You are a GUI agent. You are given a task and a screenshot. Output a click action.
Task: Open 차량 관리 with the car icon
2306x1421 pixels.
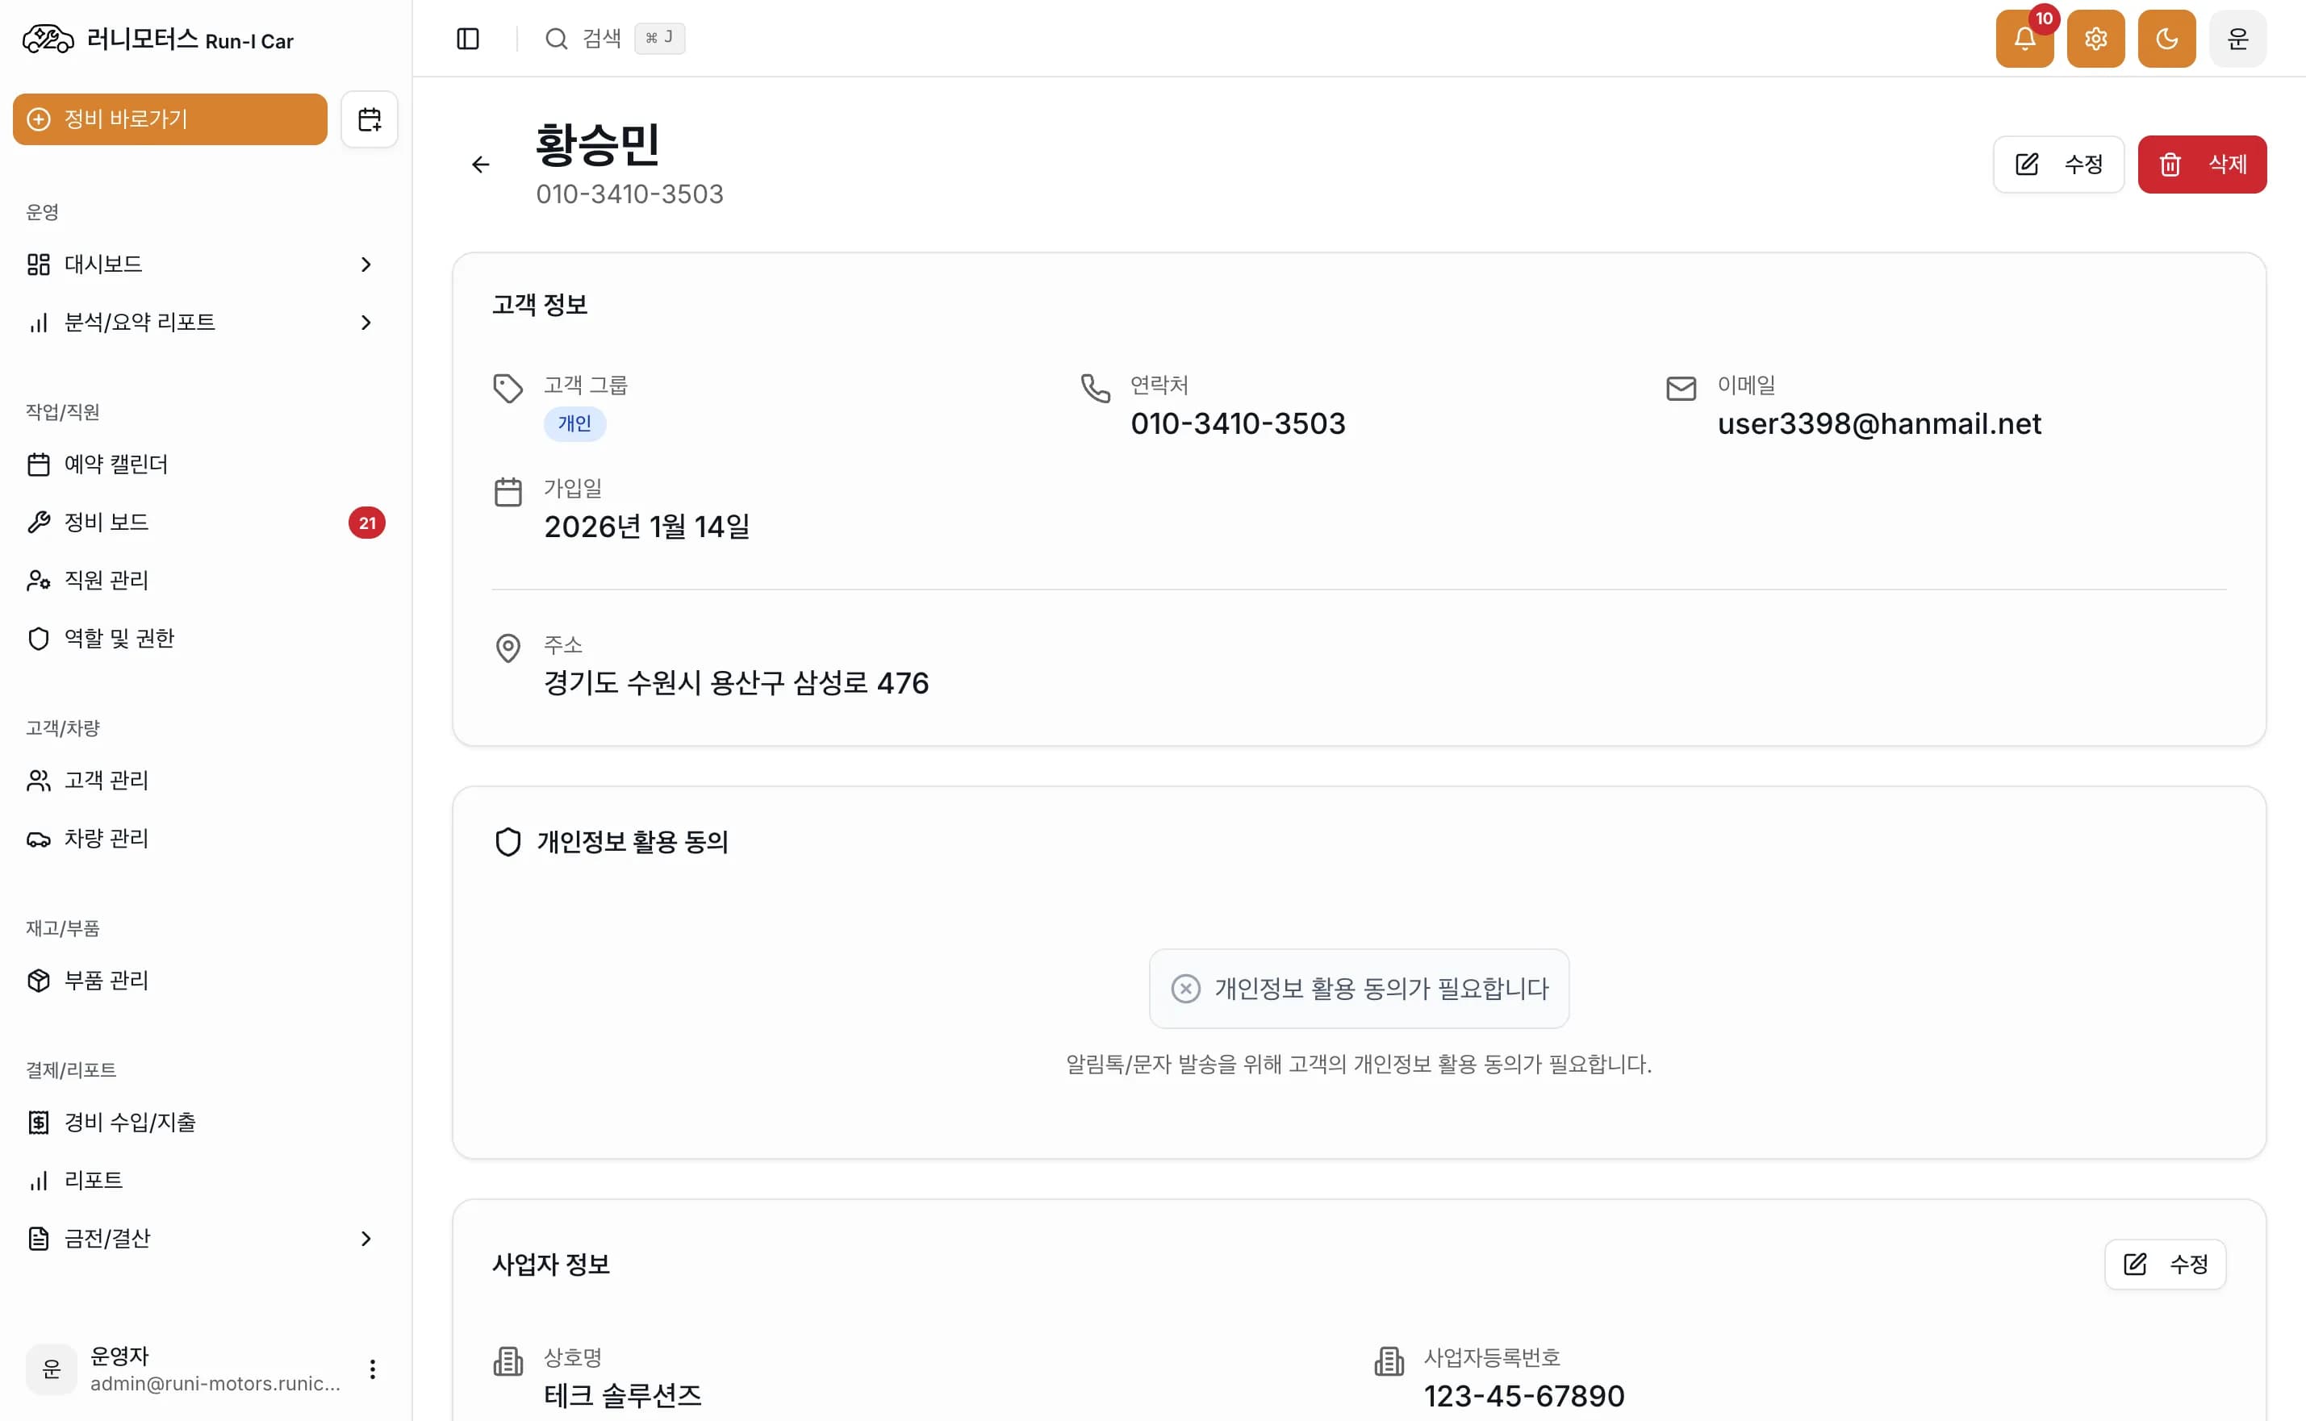coord(105,838)
